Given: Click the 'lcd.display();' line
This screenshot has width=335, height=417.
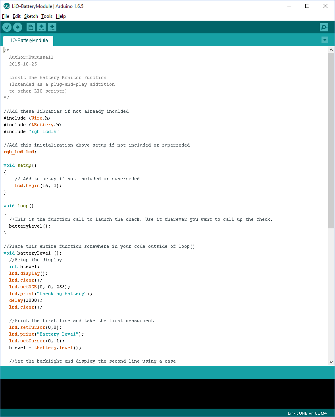Looking at the screenshot, I should pos(29,273).
